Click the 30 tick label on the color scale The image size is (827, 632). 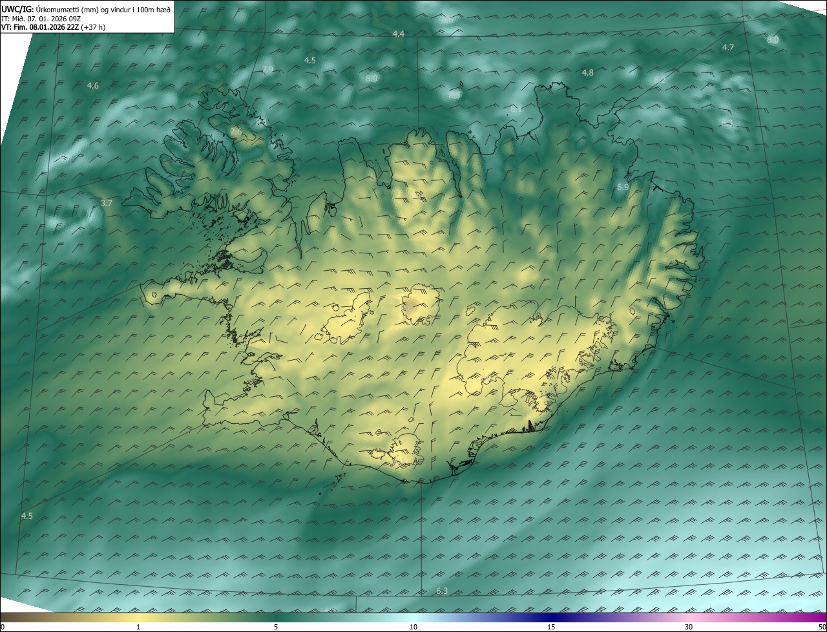pos(689,627)
